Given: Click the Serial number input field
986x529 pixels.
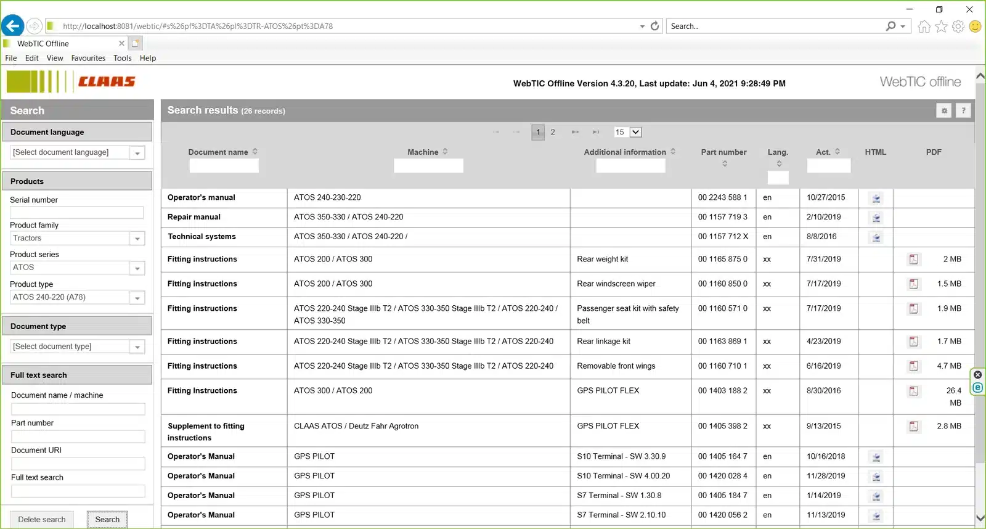Looking at the screenshot, I should 77,213.
